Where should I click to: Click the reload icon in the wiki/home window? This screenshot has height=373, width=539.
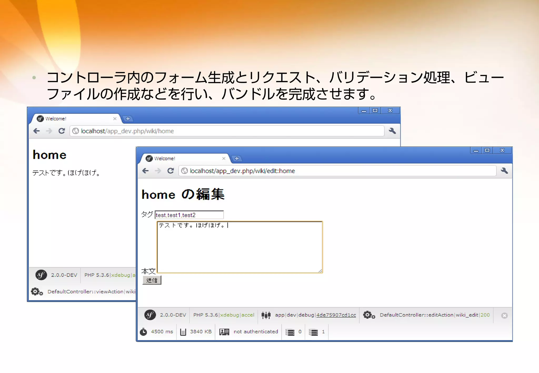pos(62,131)
